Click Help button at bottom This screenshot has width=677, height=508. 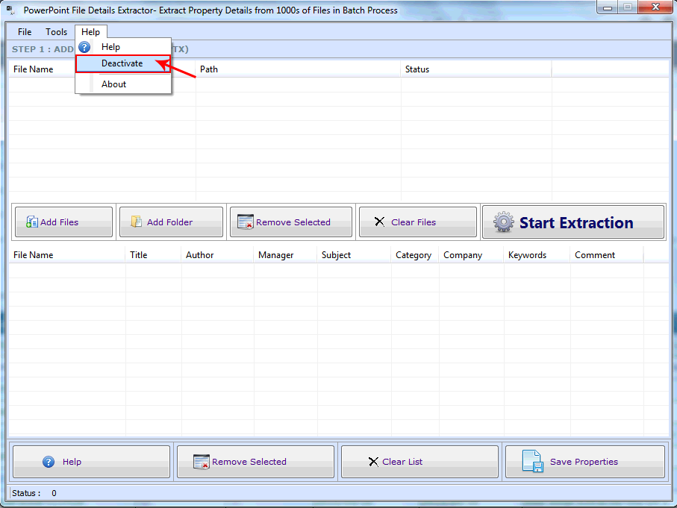[x=92, y=462]
